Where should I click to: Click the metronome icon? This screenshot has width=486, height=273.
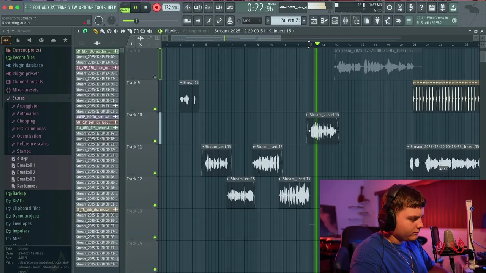188,8
